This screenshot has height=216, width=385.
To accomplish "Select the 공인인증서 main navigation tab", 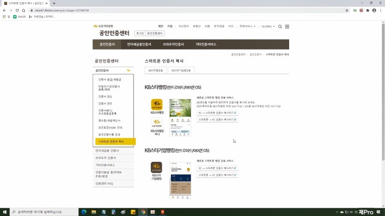I will [x=107, y=44].
